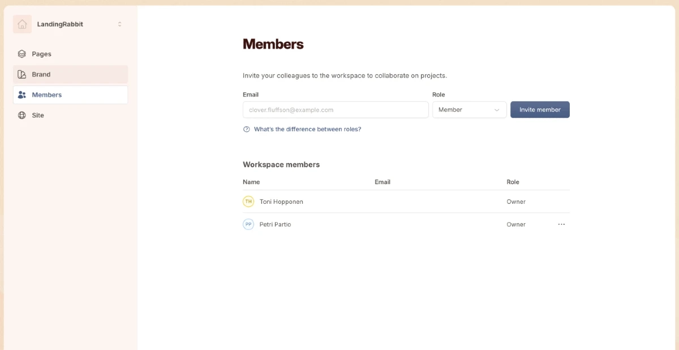The height and width of the screenshot is (350, 679).
Task: Click the chevron arrow in Role selector
Action: (x=497, y=110)
